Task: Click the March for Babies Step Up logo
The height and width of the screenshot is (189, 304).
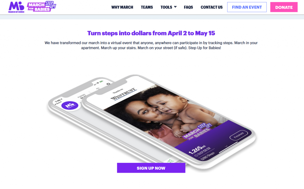Action: (42, 7)
